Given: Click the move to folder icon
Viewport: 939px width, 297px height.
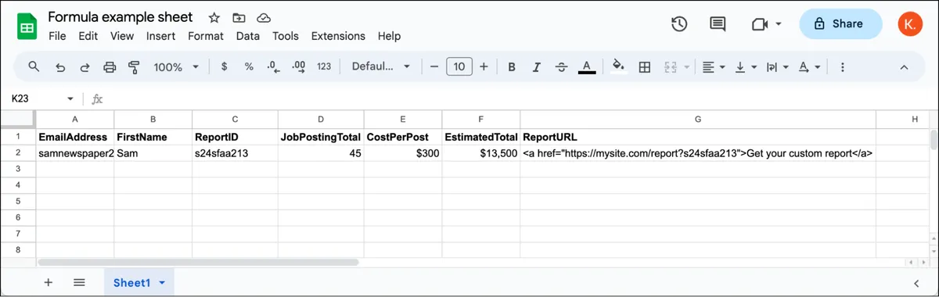Looking at the screenshot, I should [239, 17].
